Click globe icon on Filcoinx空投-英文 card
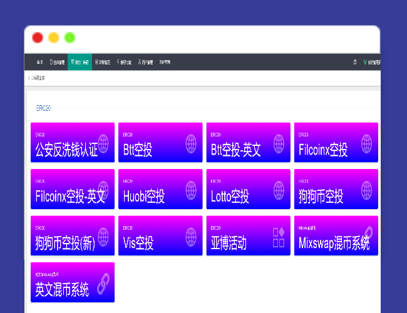Image resolution: width=407 pixels, height=313 pixels. (x=103, y=190)
